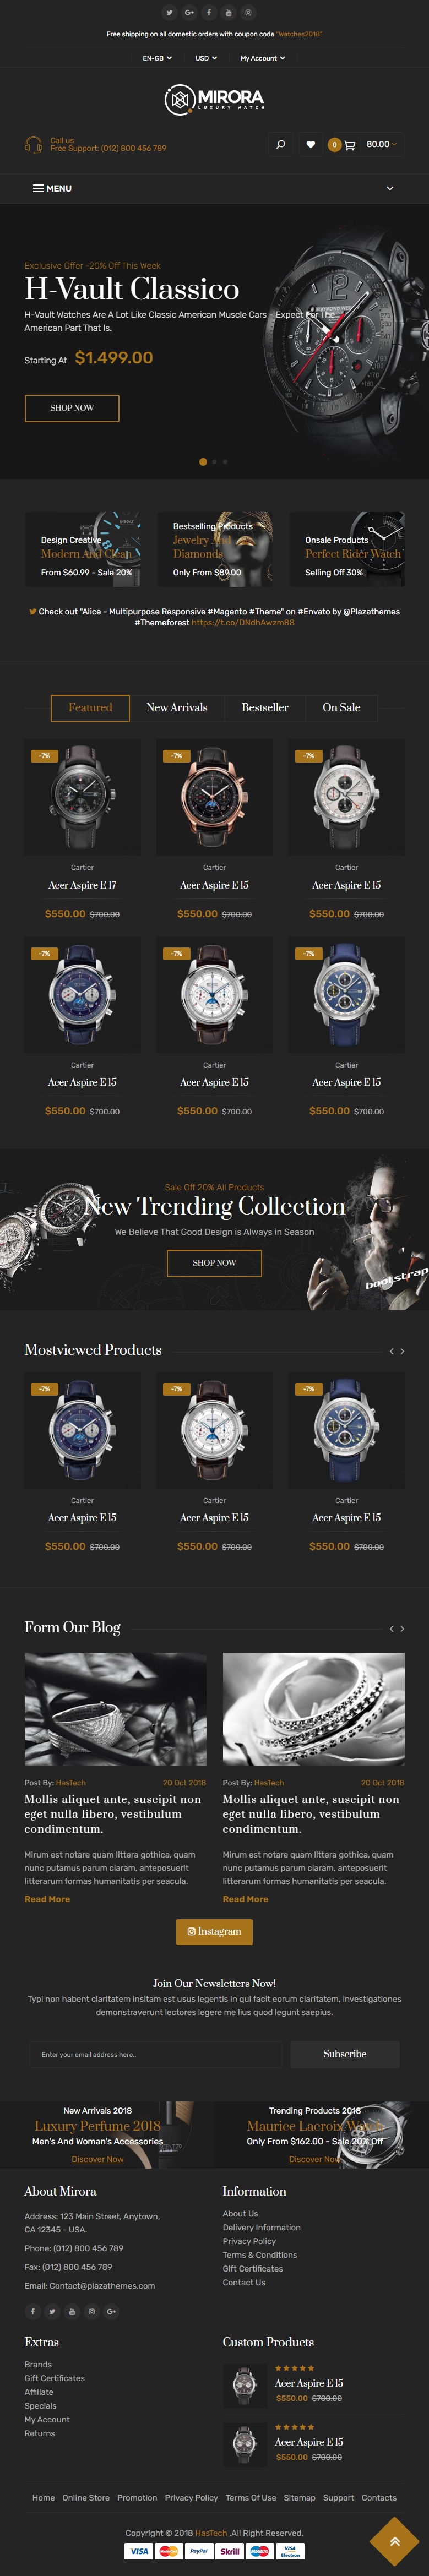
Task: Select the first hero slider dot
Action: [x=204, y=462]
